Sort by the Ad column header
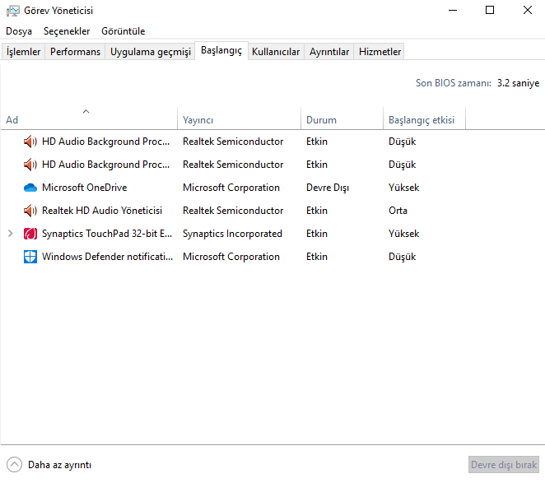Image resolution: width=545 pixels, height=483 pixels. tap(89, 120)
